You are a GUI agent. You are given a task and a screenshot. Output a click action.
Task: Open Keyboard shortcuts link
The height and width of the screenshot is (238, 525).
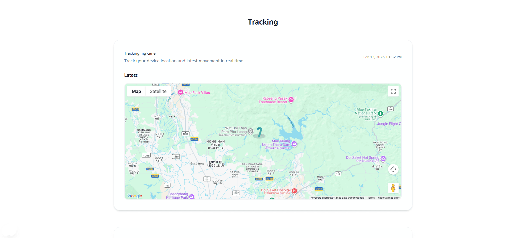(322, 198)
